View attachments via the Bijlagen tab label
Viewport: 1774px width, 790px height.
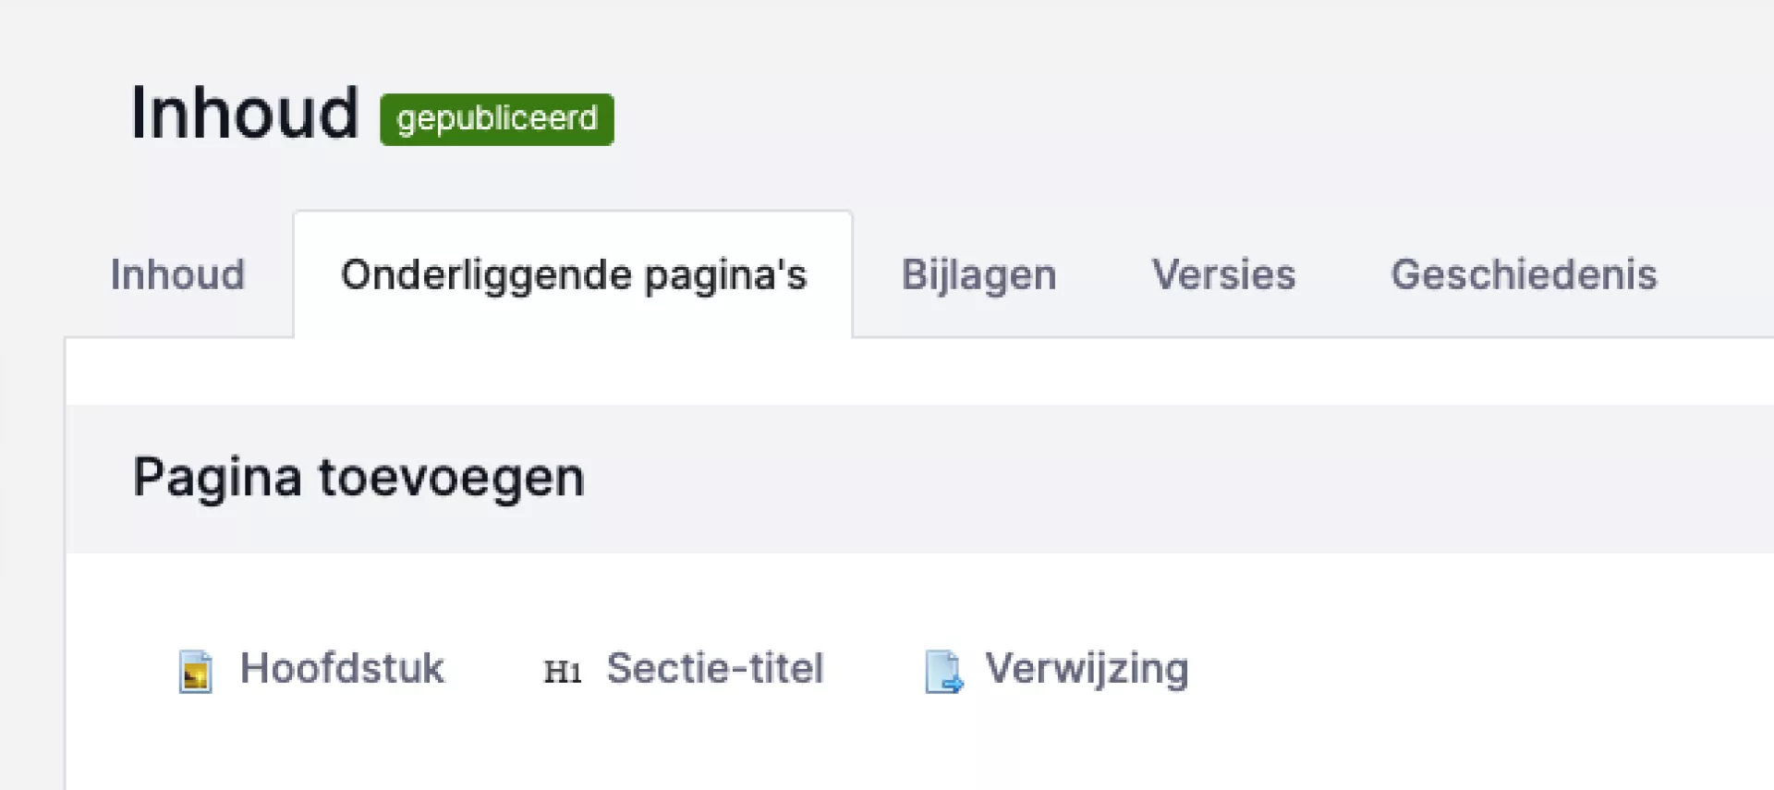coord(978,274)
